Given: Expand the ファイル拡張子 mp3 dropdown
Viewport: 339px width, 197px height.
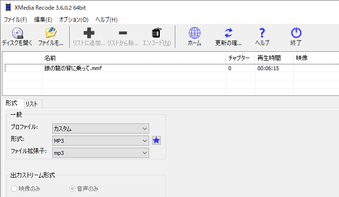Looking at the screenshot, I should coord(101,153).
